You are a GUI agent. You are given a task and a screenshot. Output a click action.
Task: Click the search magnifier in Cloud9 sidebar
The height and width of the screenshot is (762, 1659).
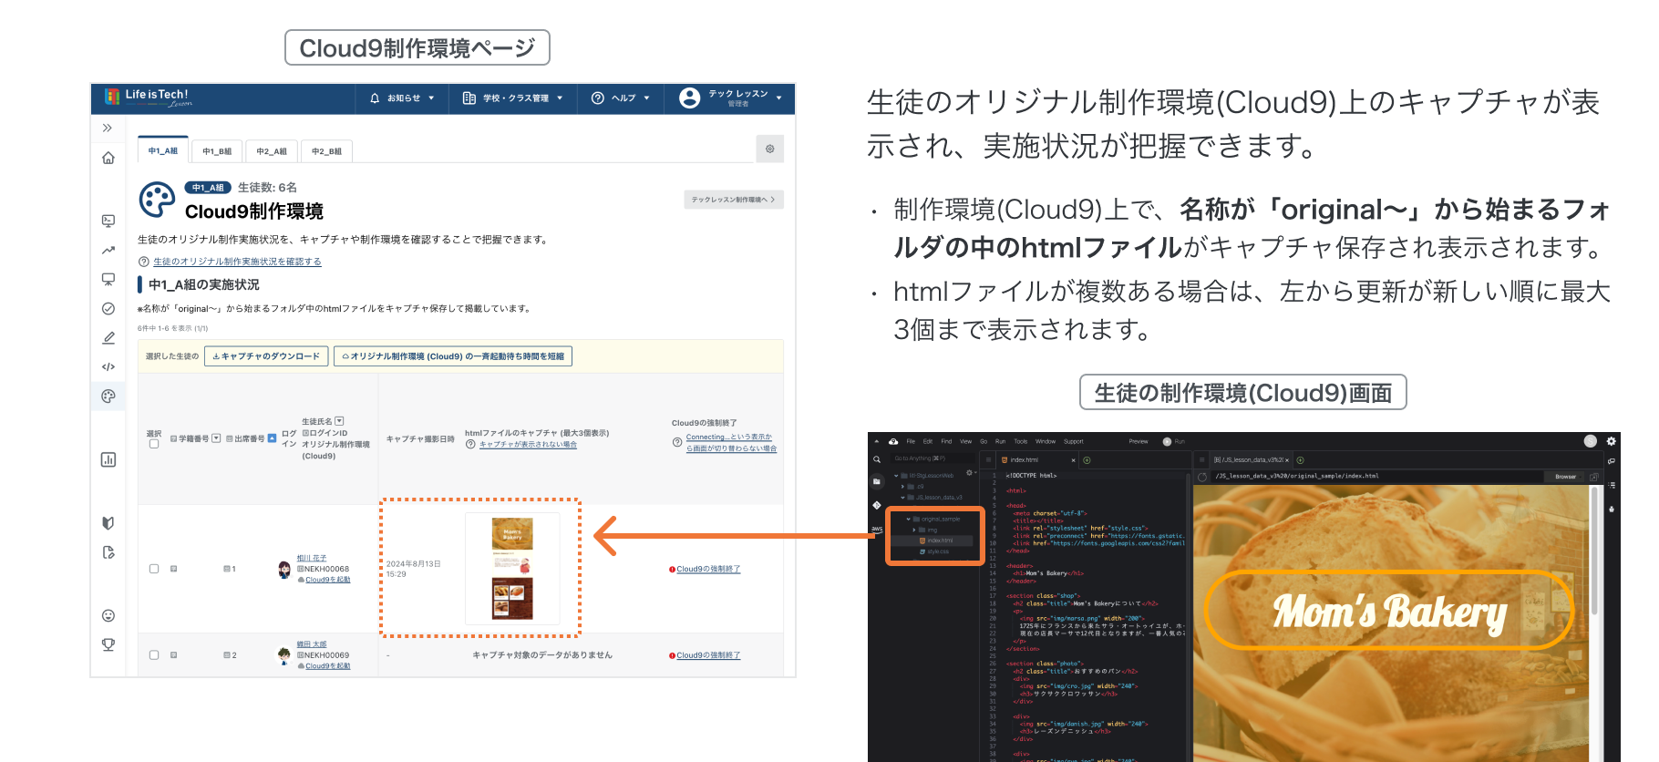(877, 459)
